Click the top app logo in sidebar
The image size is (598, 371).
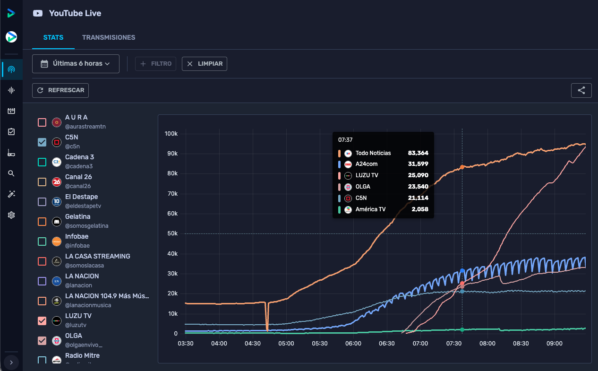point(11,13)
